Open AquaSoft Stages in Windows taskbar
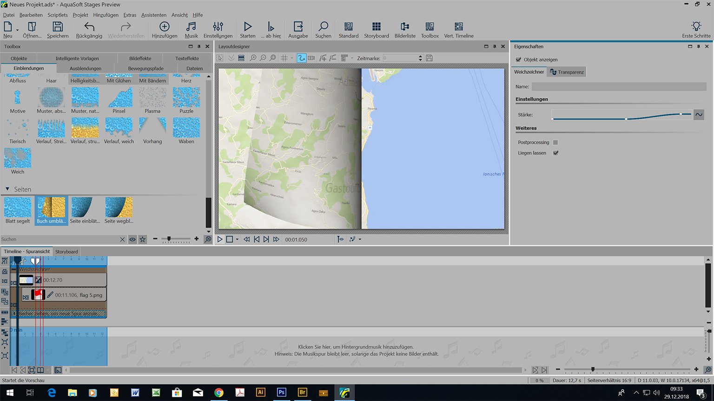 point(344,393)
